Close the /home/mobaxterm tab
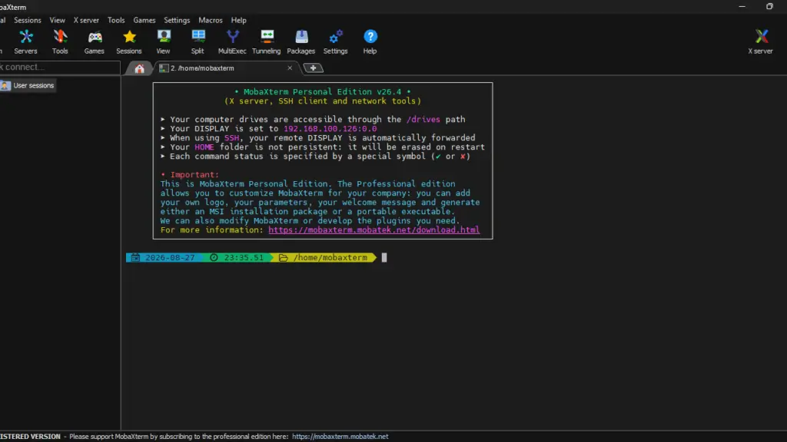The height and width of the screenshot is (442, 787). click(x=290, y=68)
